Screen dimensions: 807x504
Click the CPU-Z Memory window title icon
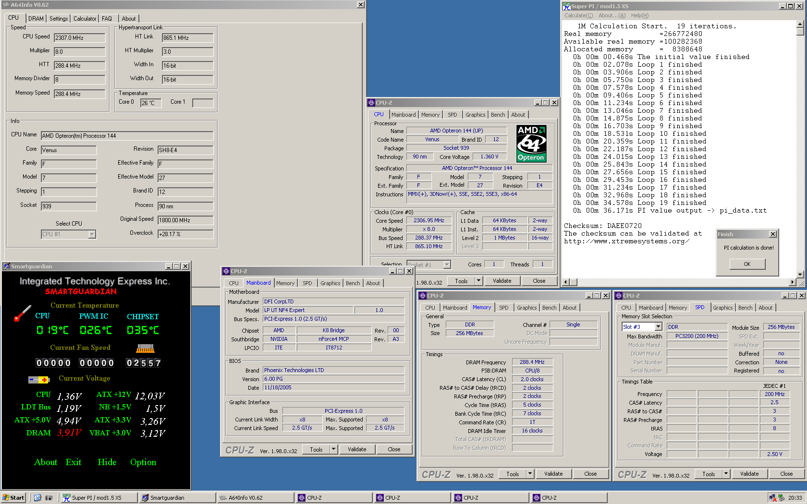(423, 296)
